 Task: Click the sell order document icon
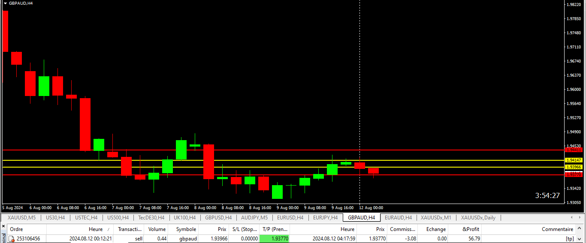[x=12, y=239]
